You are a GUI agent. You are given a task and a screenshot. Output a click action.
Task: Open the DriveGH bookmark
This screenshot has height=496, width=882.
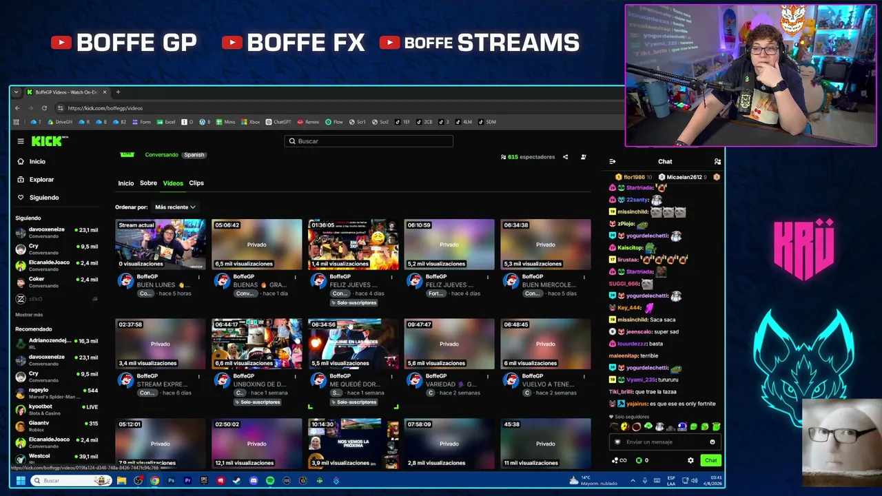[x=60, y=122]
